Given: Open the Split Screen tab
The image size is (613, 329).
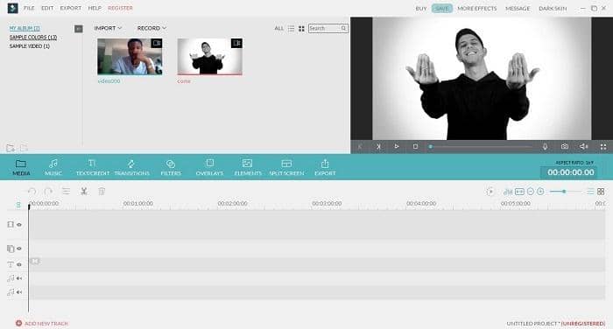Looking at the screenshot, I should coord(286,167).
